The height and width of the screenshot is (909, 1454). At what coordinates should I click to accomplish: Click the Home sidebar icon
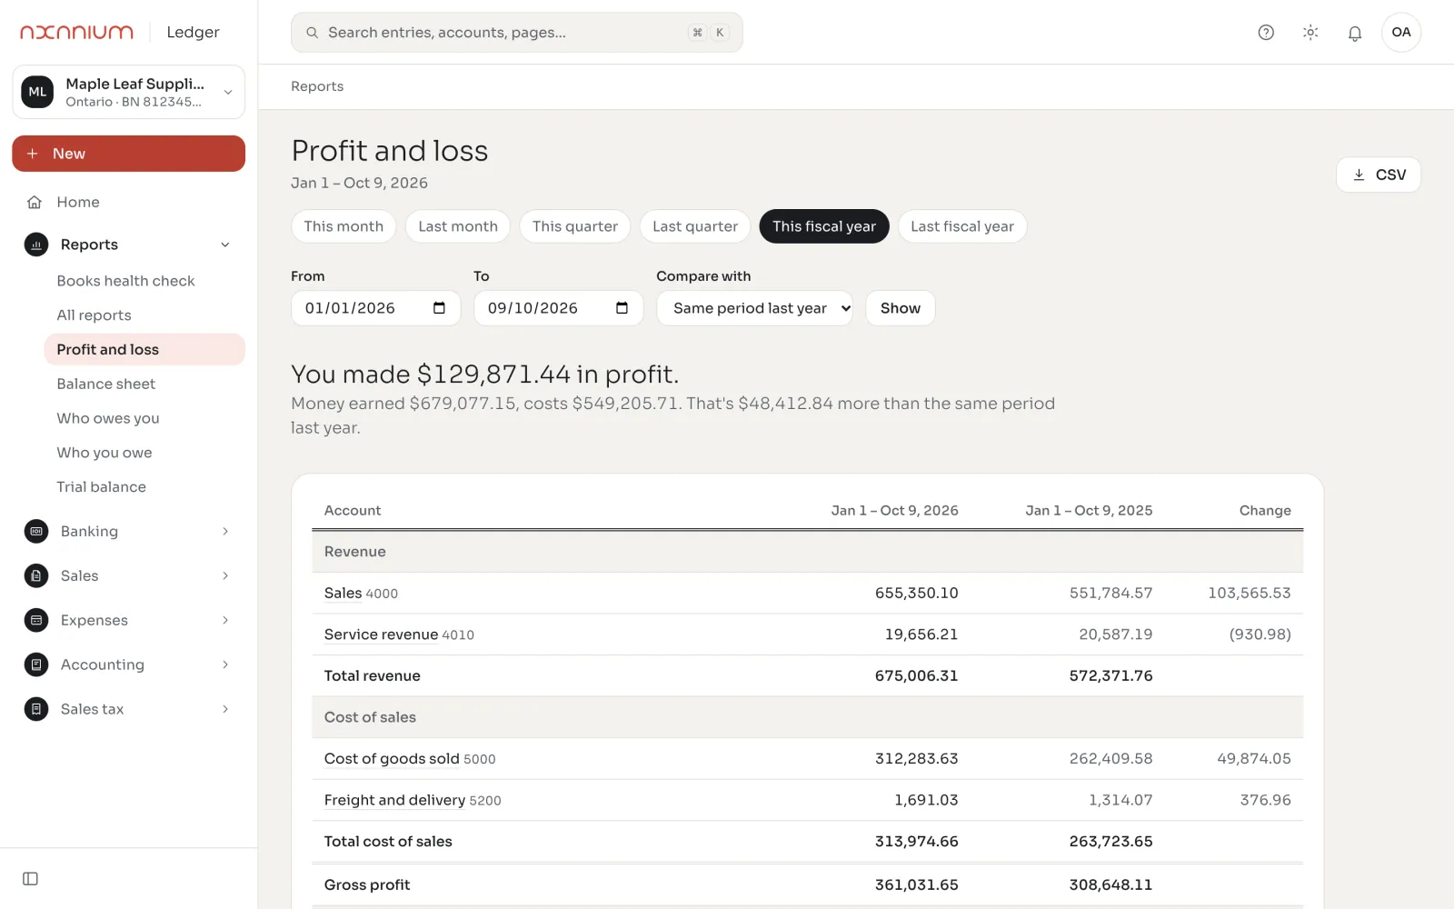[35, 202]
